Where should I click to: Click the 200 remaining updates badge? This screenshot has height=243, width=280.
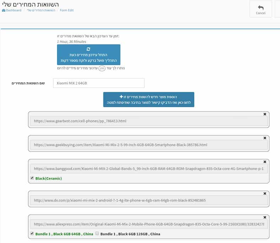[102, 68]
